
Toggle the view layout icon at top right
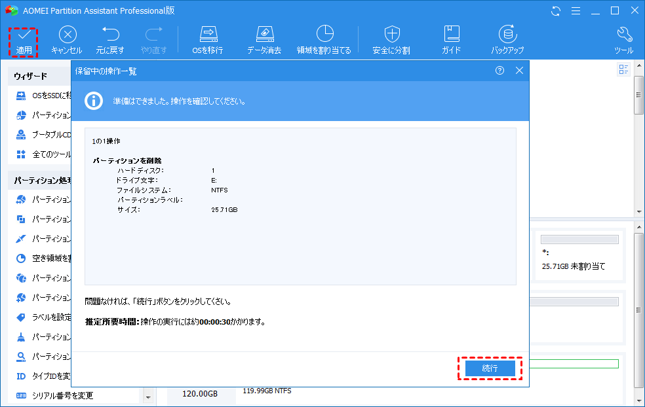623,69
